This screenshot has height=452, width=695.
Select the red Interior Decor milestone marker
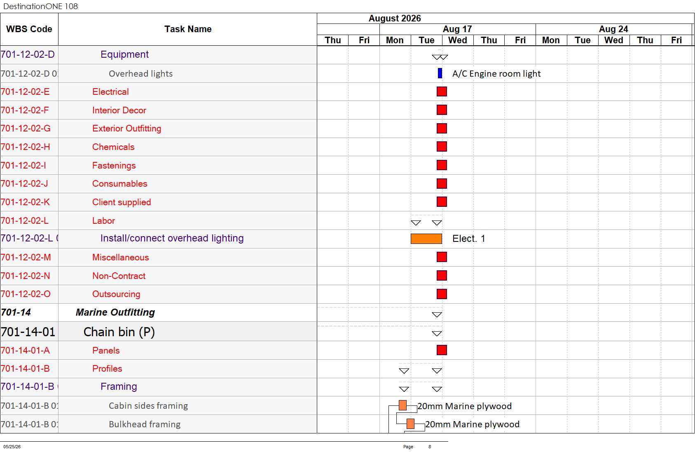point(442,110)
